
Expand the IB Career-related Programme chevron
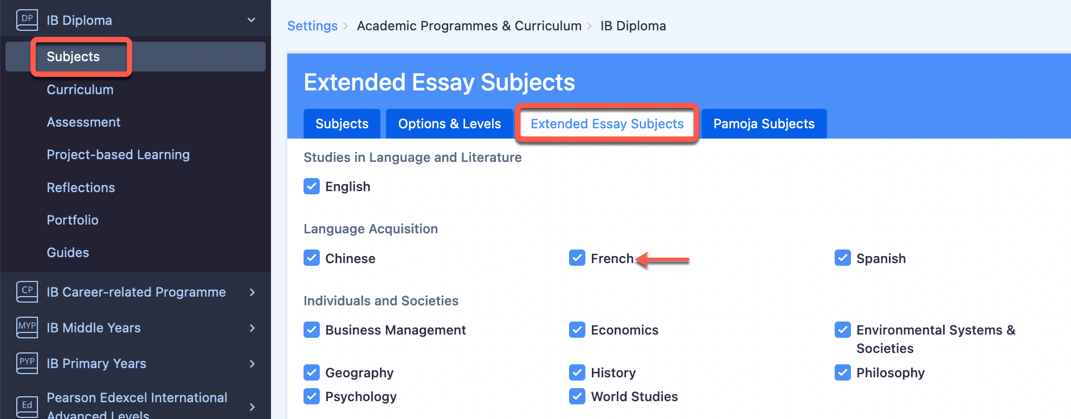(x=252, y=292)
